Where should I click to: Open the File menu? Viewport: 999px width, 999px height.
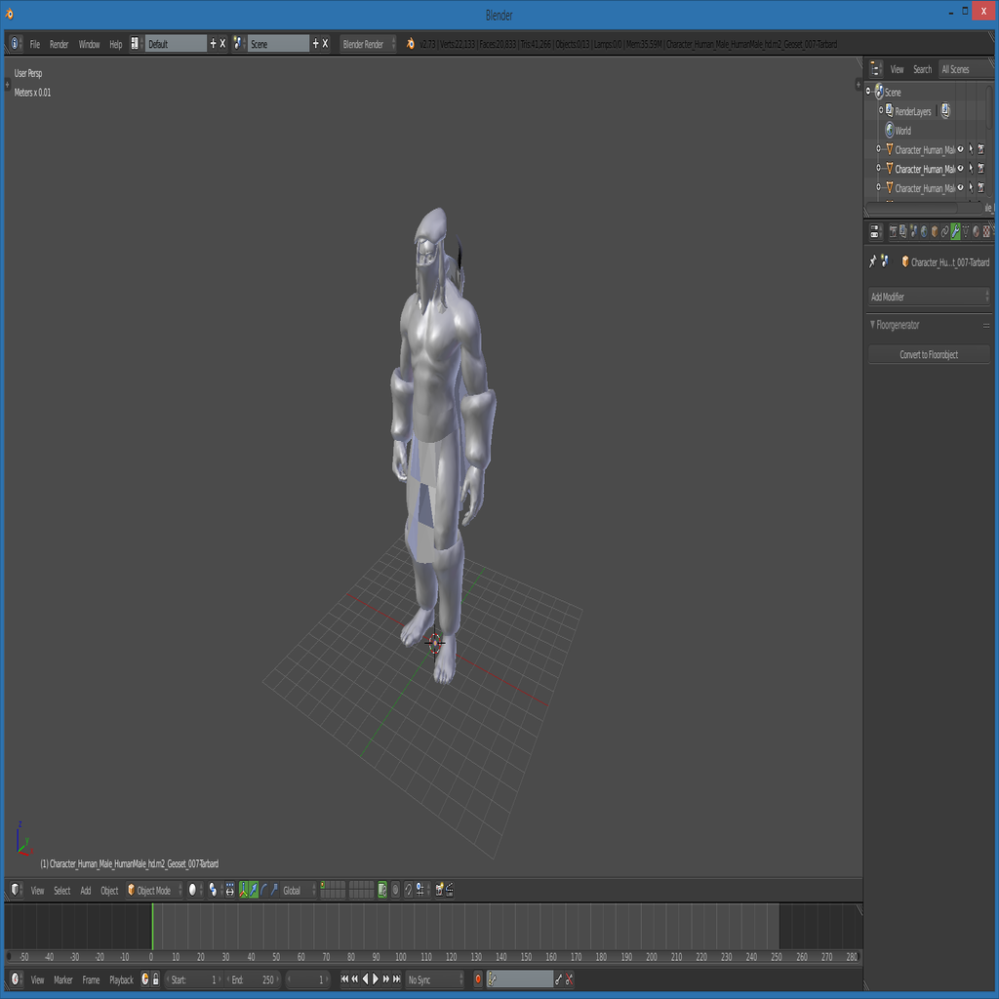[x=34, y=44]
